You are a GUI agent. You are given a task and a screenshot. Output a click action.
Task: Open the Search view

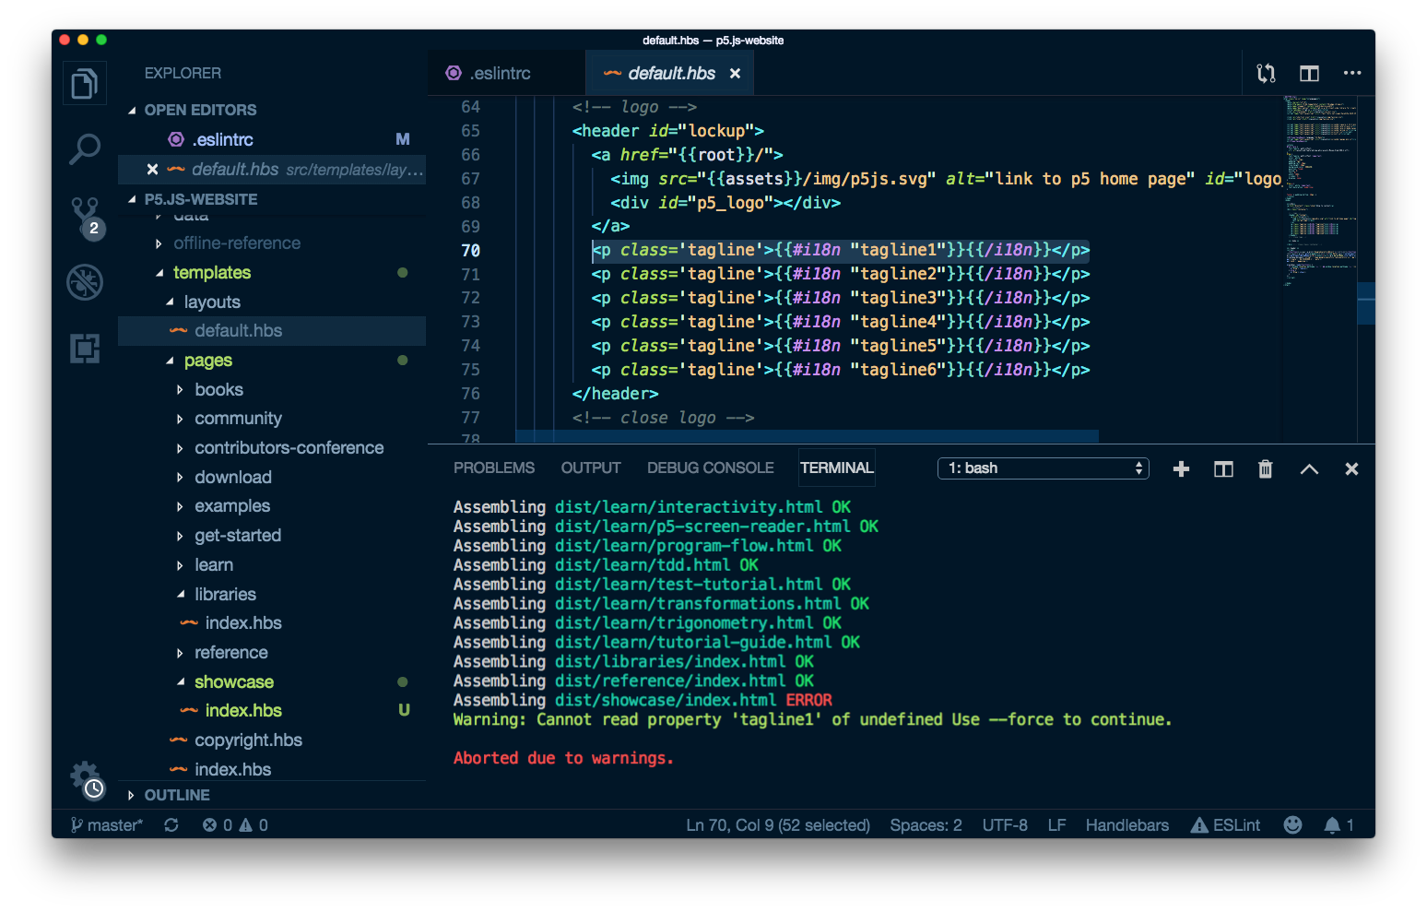tap(84, 148)
